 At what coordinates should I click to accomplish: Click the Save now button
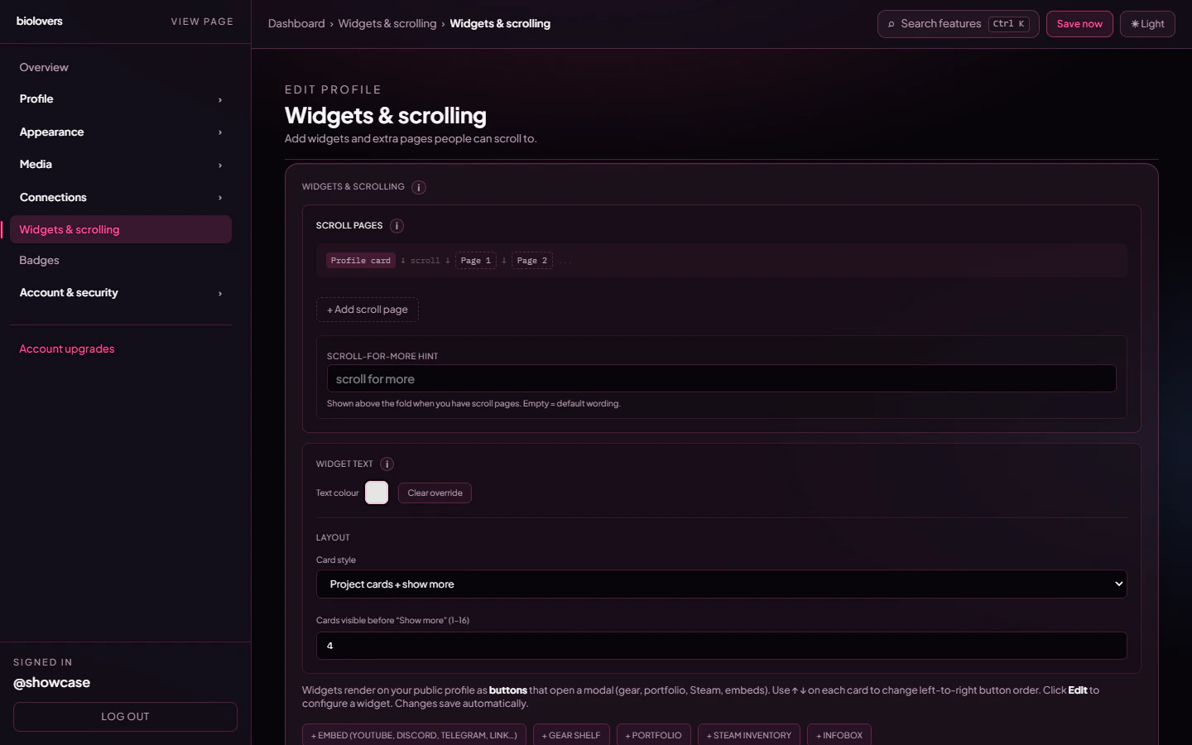click(x=1079, y=23)
